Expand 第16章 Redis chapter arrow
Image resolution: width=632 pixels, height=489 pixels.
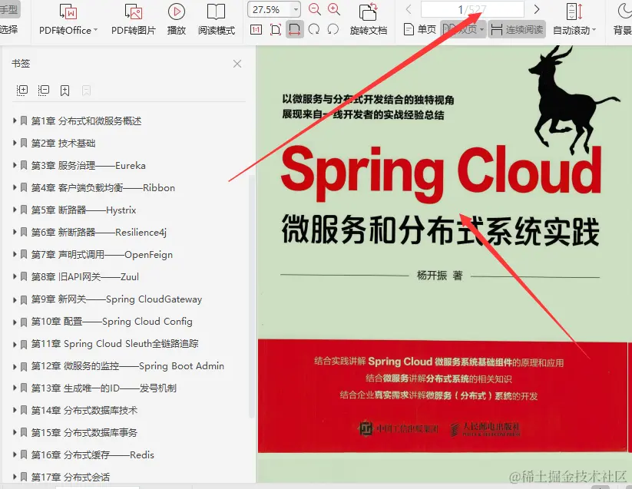tap(15, 454)
